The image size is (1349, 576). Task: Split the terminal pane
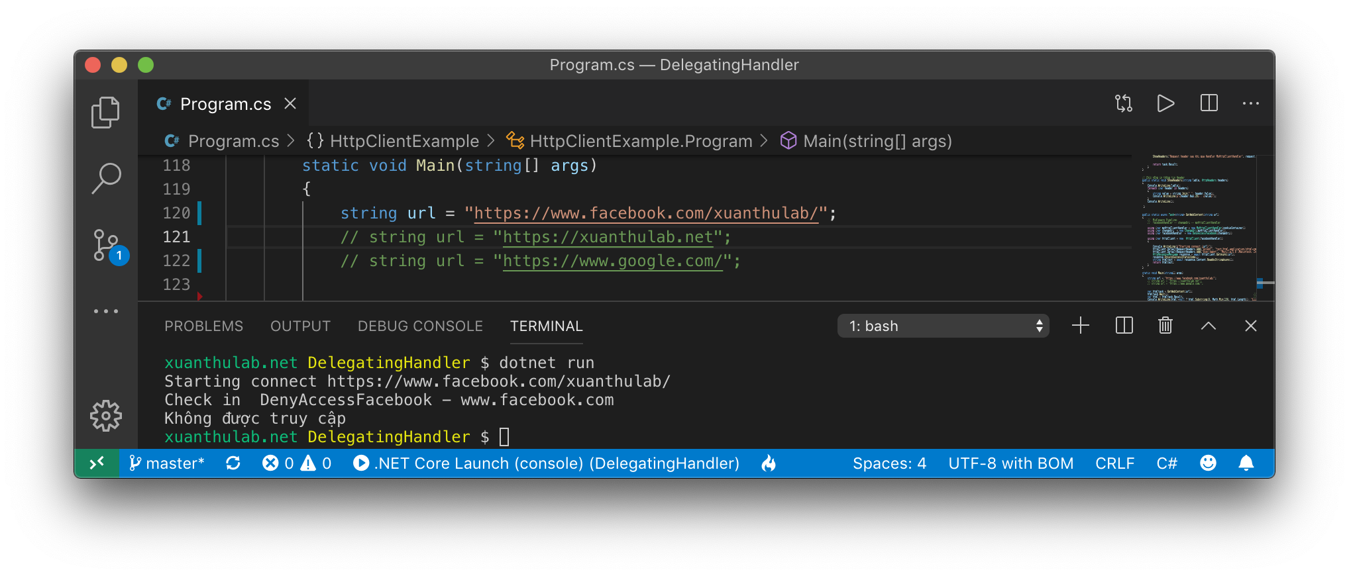coord(1124,326)
